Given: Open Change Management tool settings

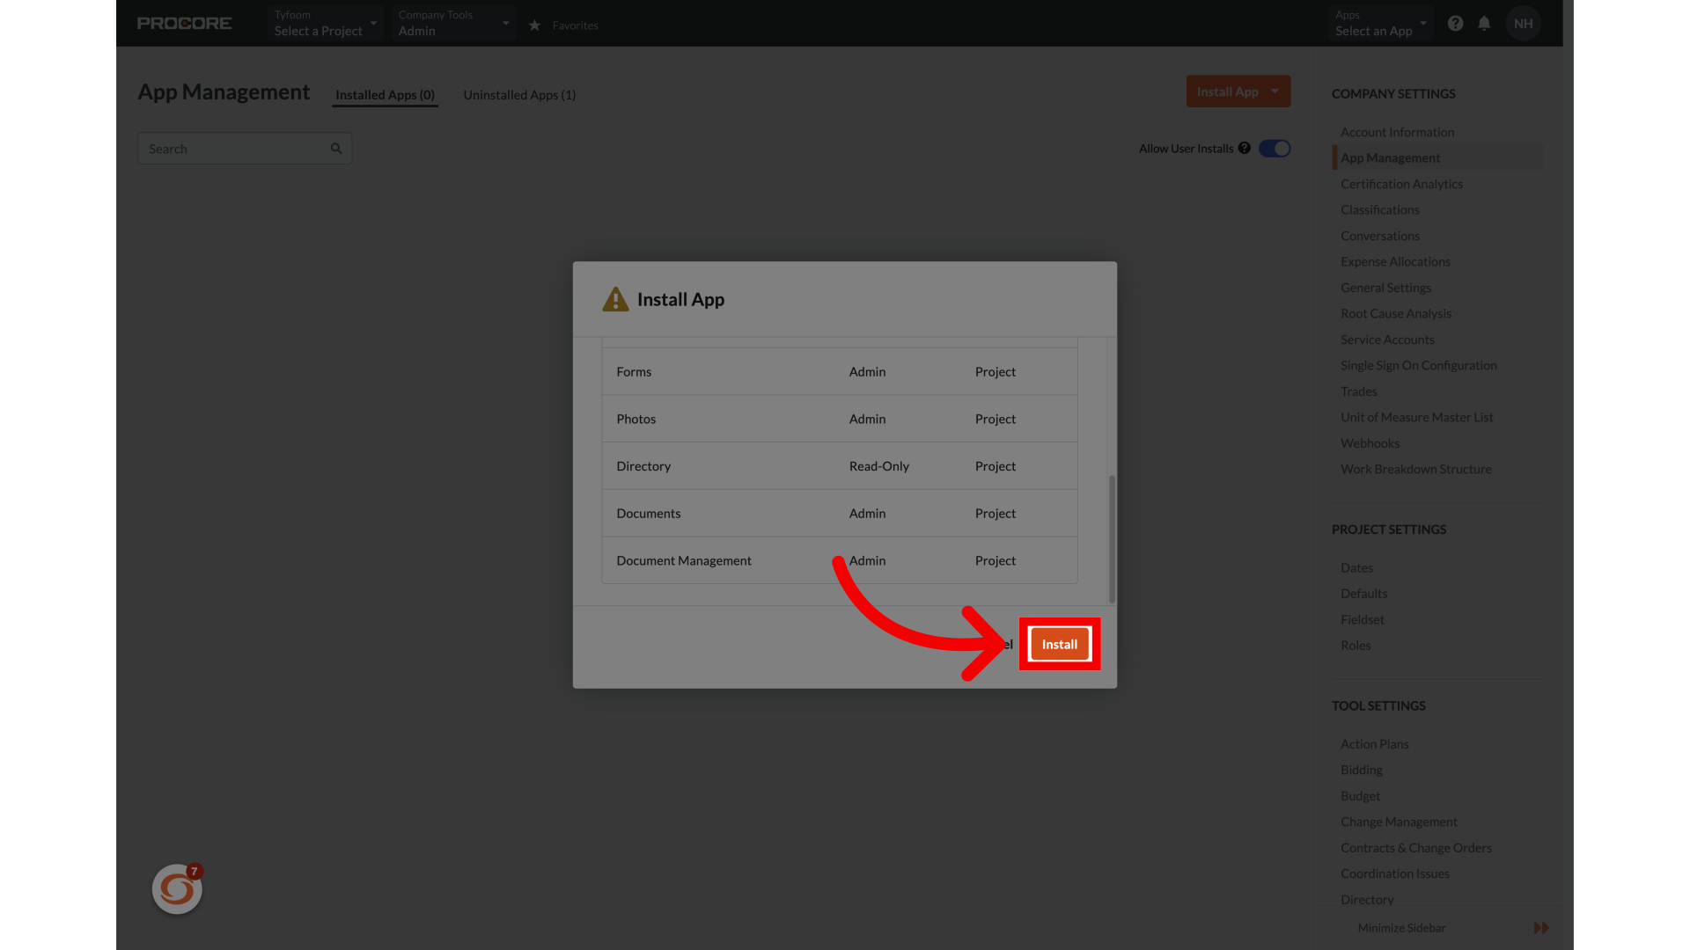Looking at the screenshot, I should pyautogui.click(x=1399, y=822).
